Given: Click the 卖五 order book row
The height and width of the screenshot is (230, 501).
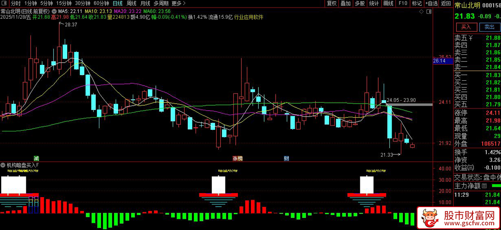Looking at the screenshot, I should 477,38.
